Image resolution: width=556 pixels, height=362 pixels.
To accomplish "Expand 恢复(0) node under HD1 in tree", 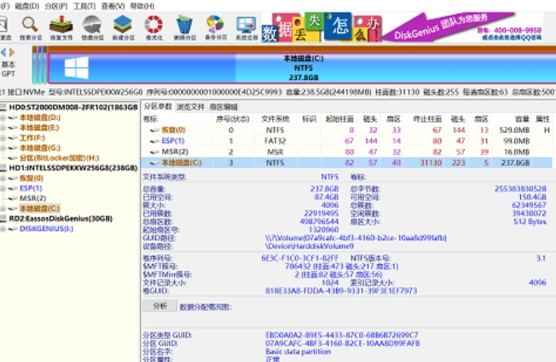I will (x=3, y=178).
